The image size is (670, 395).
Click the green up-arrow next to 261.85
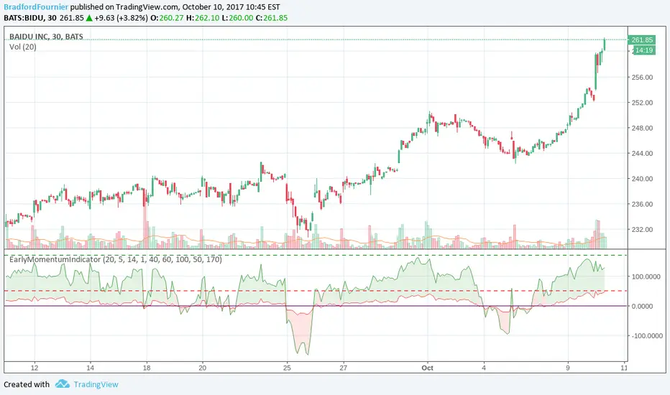tap(89, 18)
